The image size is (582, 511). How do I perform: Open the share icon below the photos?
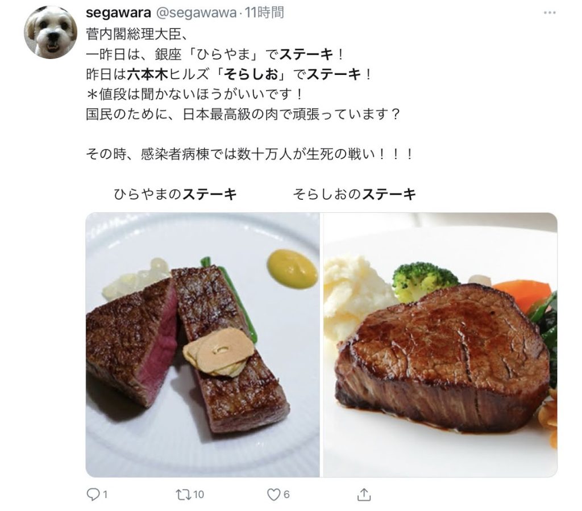[x=364, y=495]
